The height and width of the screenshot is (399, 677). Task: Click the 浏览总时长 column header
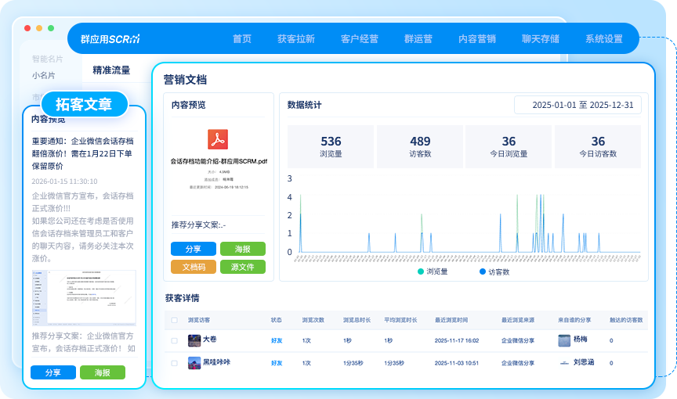tap(357, 320)
